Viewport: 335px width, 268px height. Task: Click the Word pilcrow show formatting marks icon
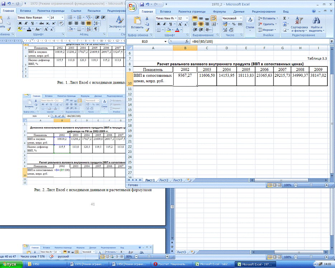pos(96,29)
